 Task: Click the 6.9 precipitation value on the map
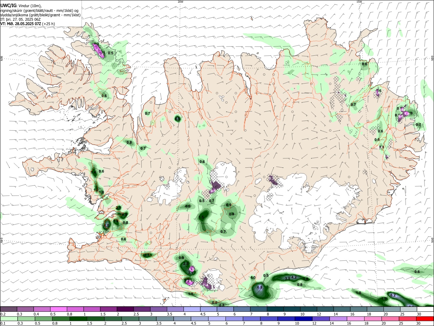pyautogui.click(x=260, y=287)
